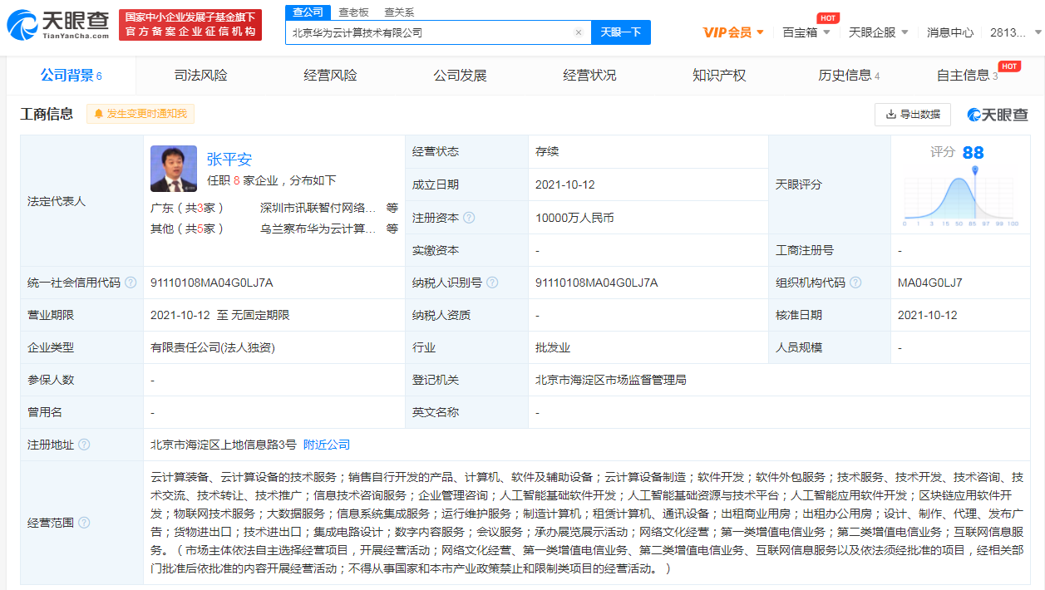
Task: Click the company name search input field
Action: [428, 32]
